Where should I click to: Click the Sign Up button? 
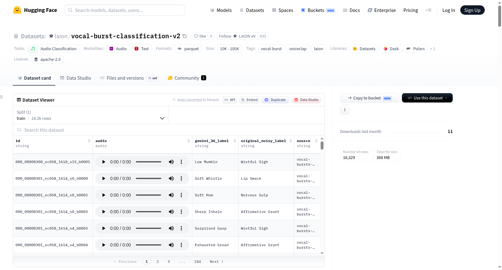472,10
